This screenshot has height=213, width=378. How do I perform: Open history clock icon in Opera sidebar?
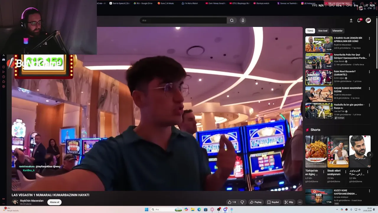point(4,77)
